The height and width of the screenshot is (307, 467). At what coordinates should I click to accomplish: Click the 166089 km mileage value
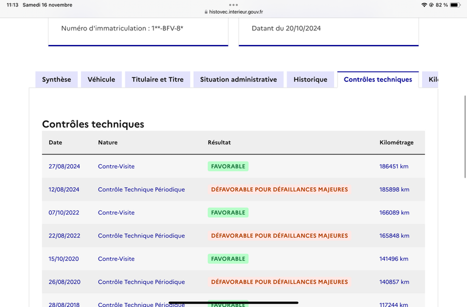click(x=395, y=213)
